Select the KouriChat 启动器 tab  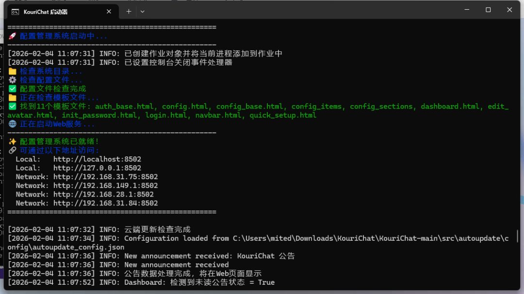click(x=62, y=12)
